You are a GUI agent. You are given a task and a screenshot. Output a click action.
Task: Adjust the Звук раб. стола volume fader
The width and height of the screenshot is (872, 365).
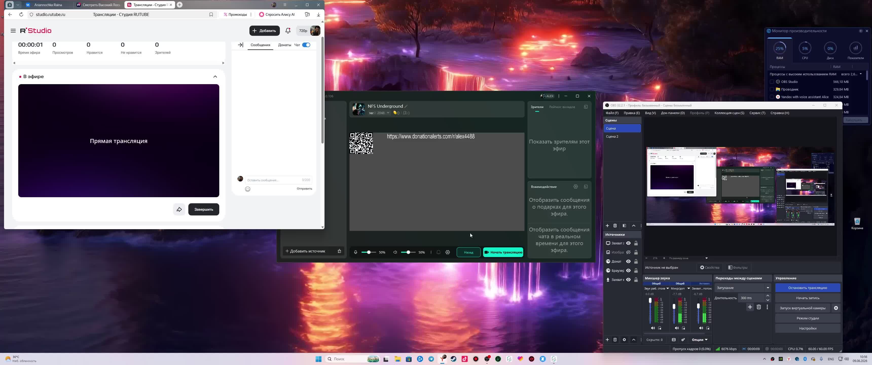tap(650, 300)
